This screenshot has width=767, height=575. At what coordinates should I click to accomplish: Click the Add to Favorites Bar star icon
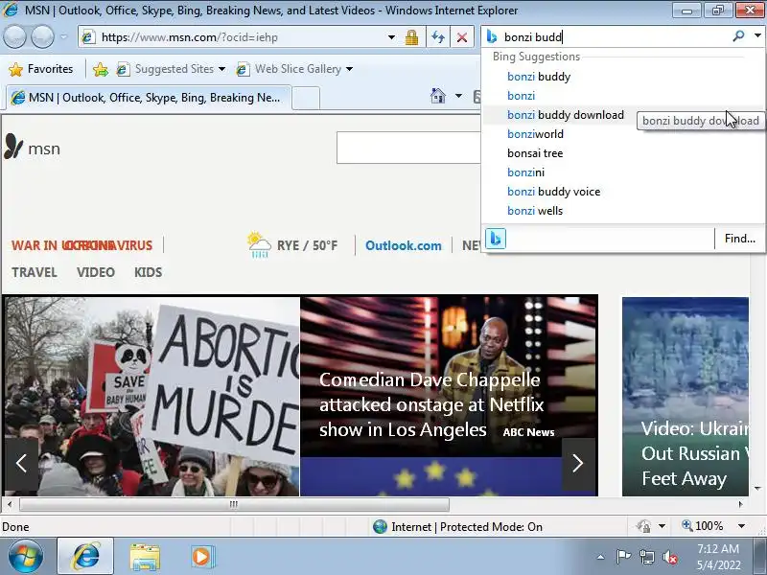[101, 69]
